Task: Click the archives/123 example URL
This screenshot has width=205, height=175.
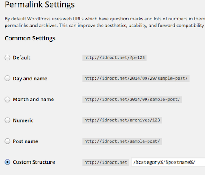Action: pyautogui.click(x=122, y=120)
